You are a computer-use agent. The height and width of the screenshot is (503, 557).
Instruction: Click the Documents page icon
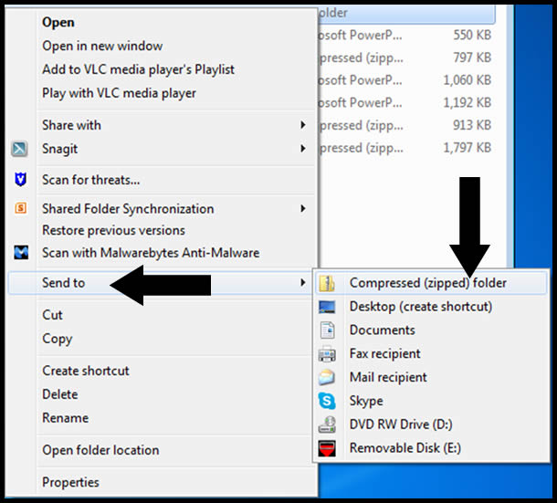(327, 330)
